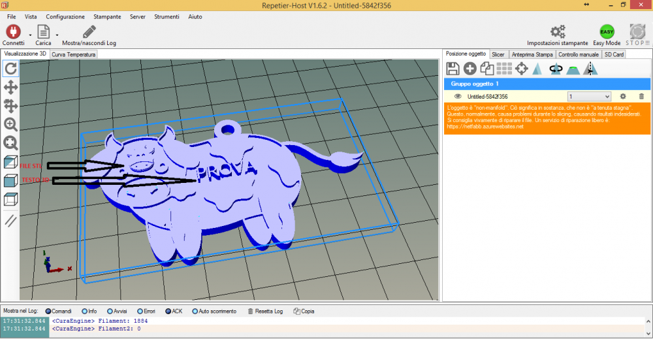Click the rotate view tool in left sidebar
The height and width of the screenshot is (339, 653).
tap(11, 69)
